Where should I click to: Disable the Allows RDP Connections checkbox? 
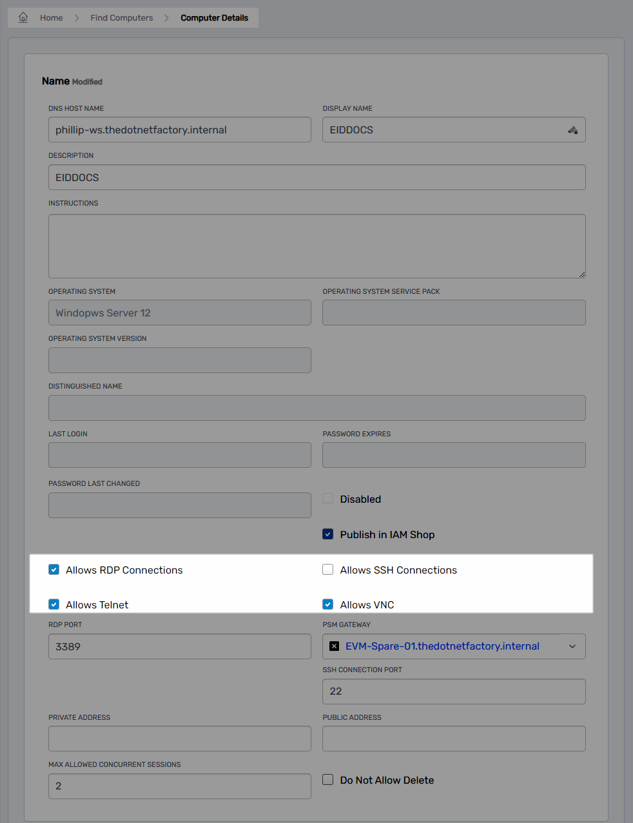click(x=54, y=569)
